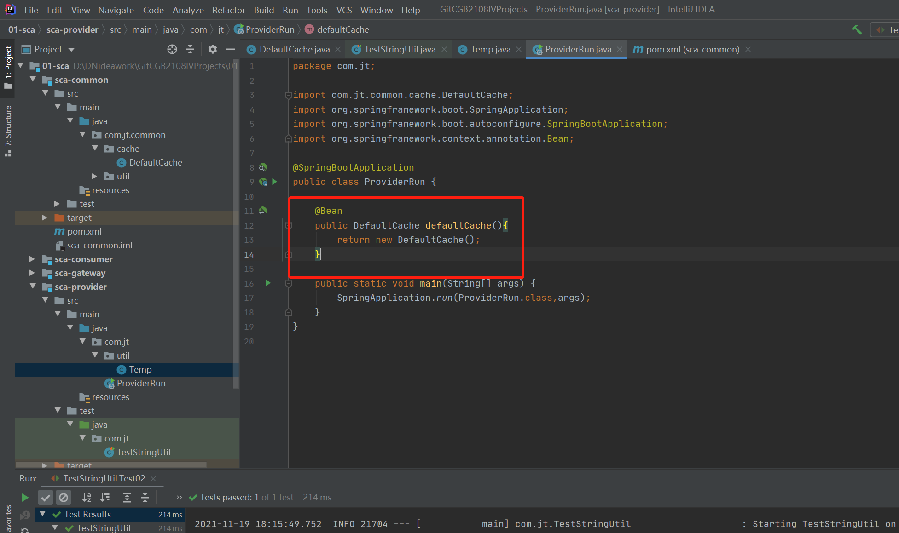Click the Build project hammer icon

(856, 30)
